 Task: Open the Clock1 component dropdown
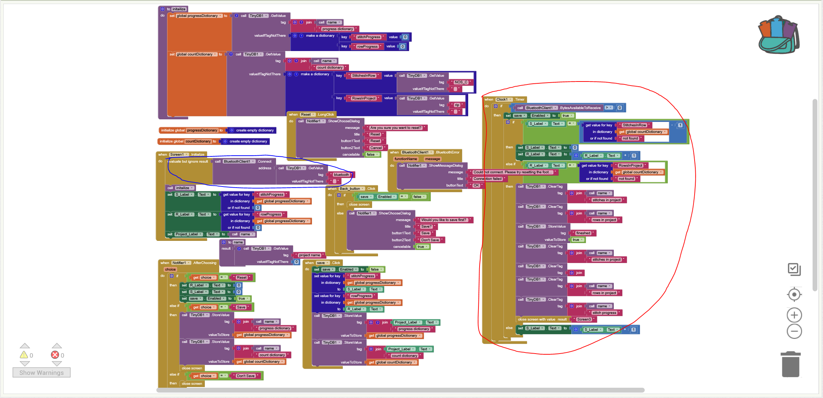click(x=510, y=99)
